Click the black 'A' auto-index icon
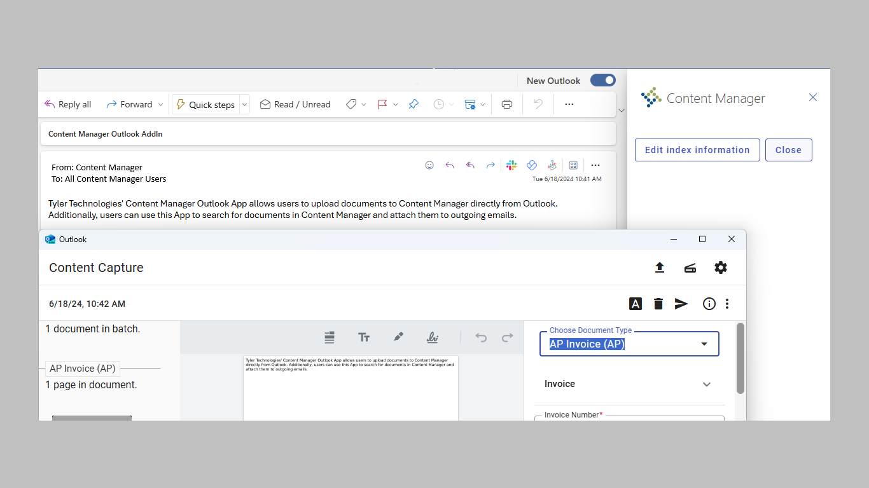869x488 pixels. [x=636, y=304]
